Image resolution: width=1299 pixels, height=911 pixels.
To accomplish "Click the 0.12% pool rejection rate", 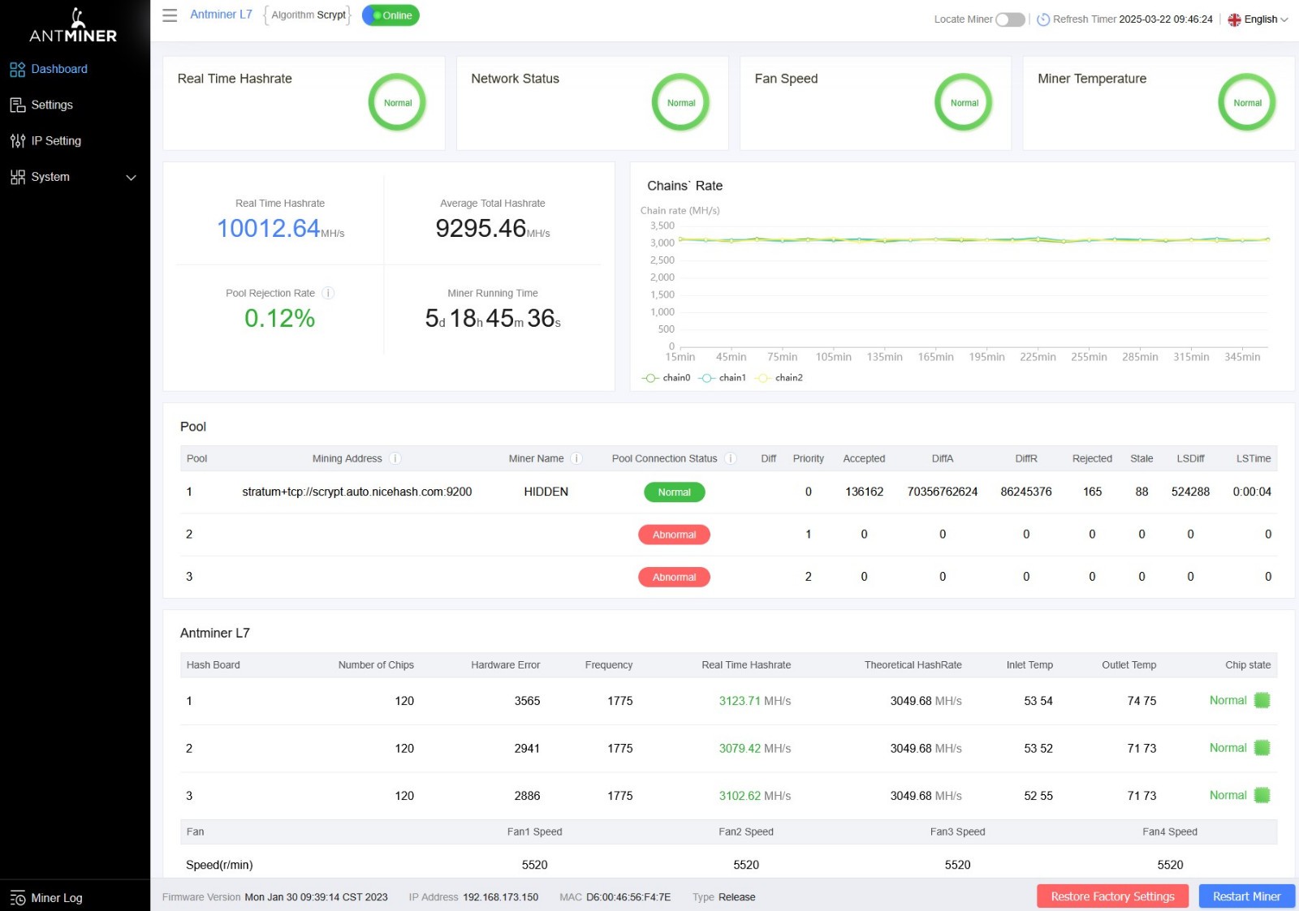I will [279, 319].
